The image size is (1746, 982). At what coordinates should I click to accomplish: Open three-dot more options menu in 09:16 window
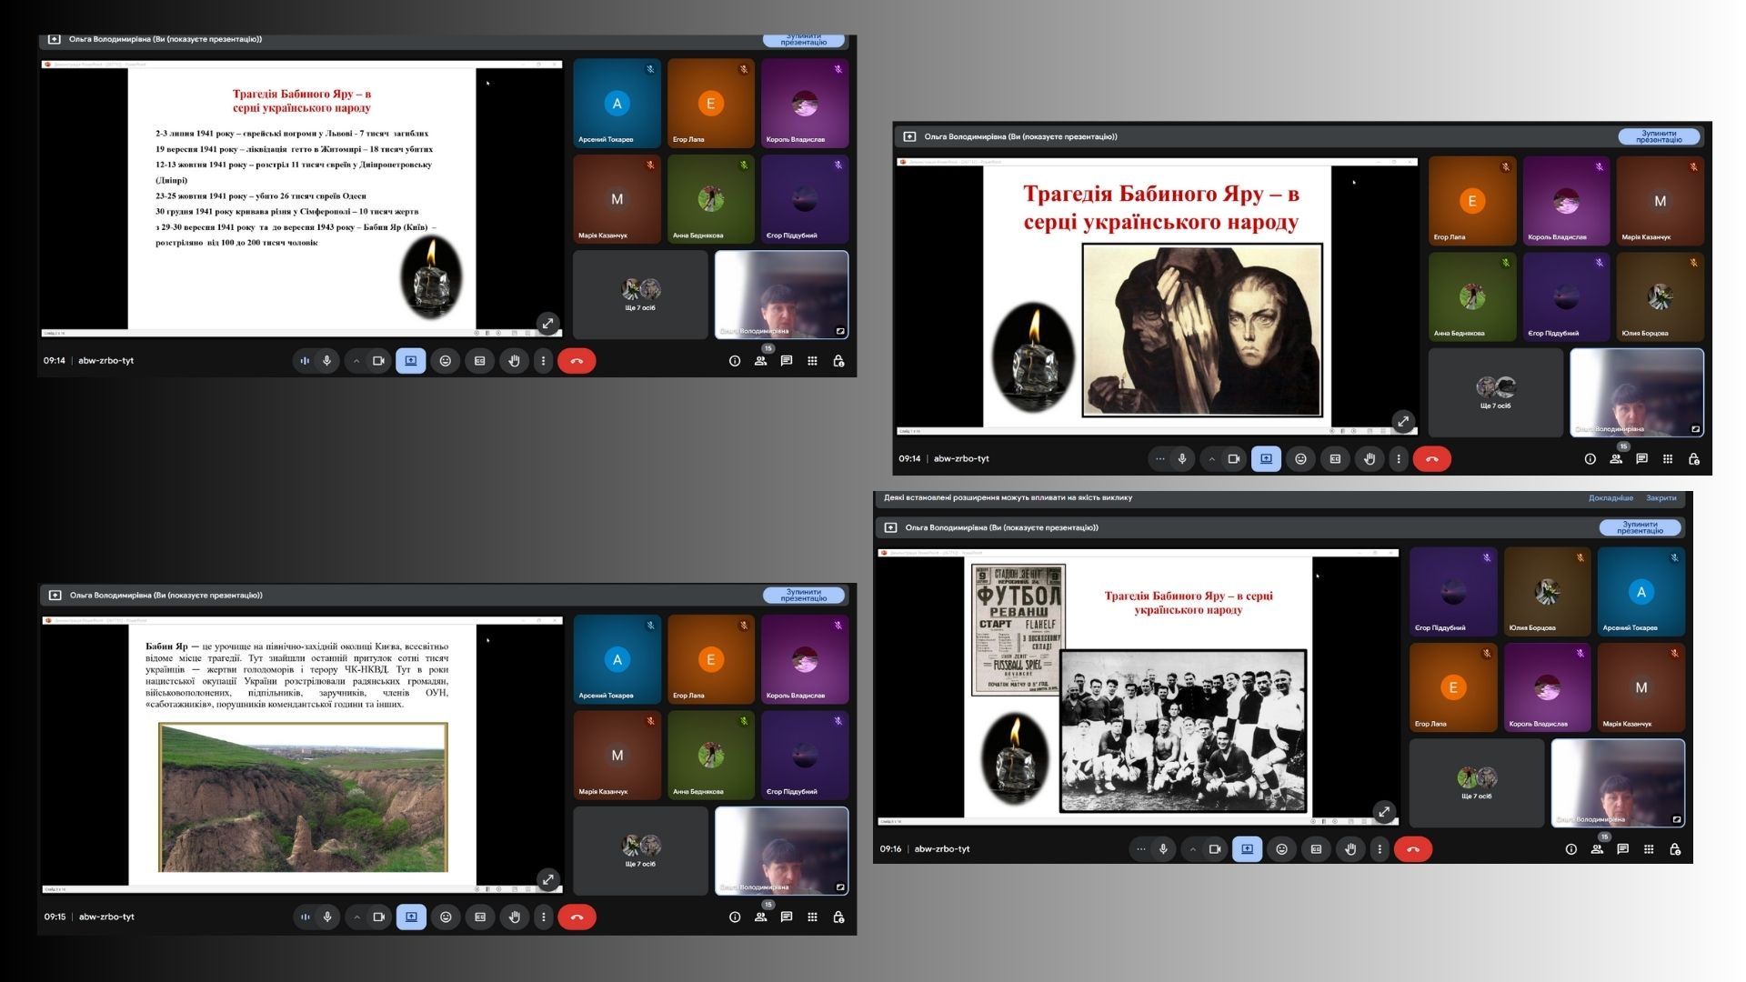tap(1380, 849)
